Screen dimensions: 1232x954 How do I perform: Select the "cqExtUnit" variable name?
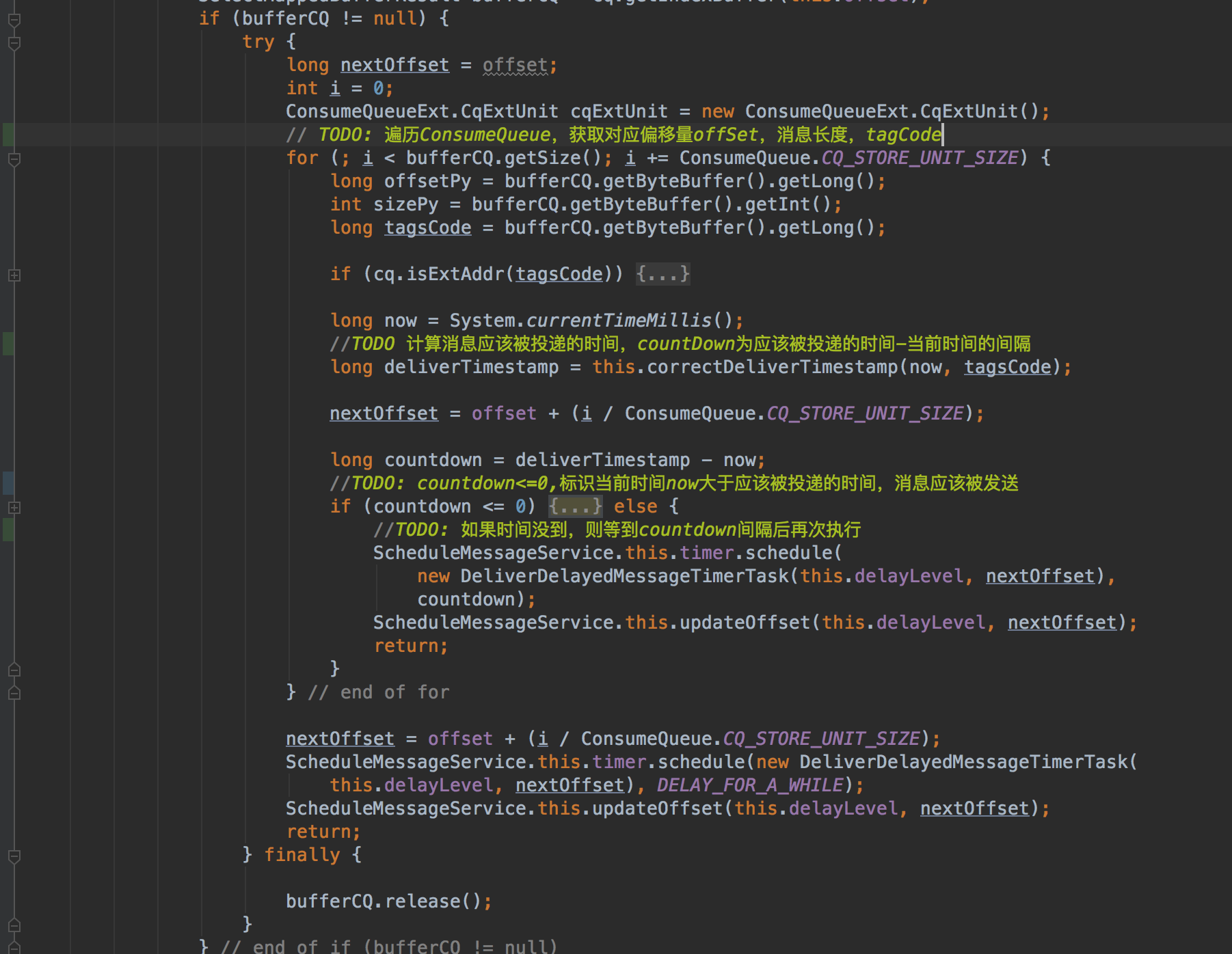click(619, 111)
